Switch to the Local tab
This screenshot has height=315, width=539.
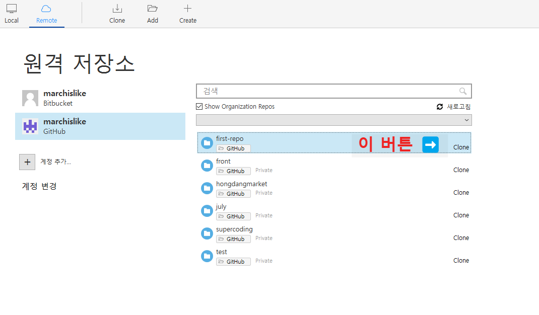(x=12, y=14)
